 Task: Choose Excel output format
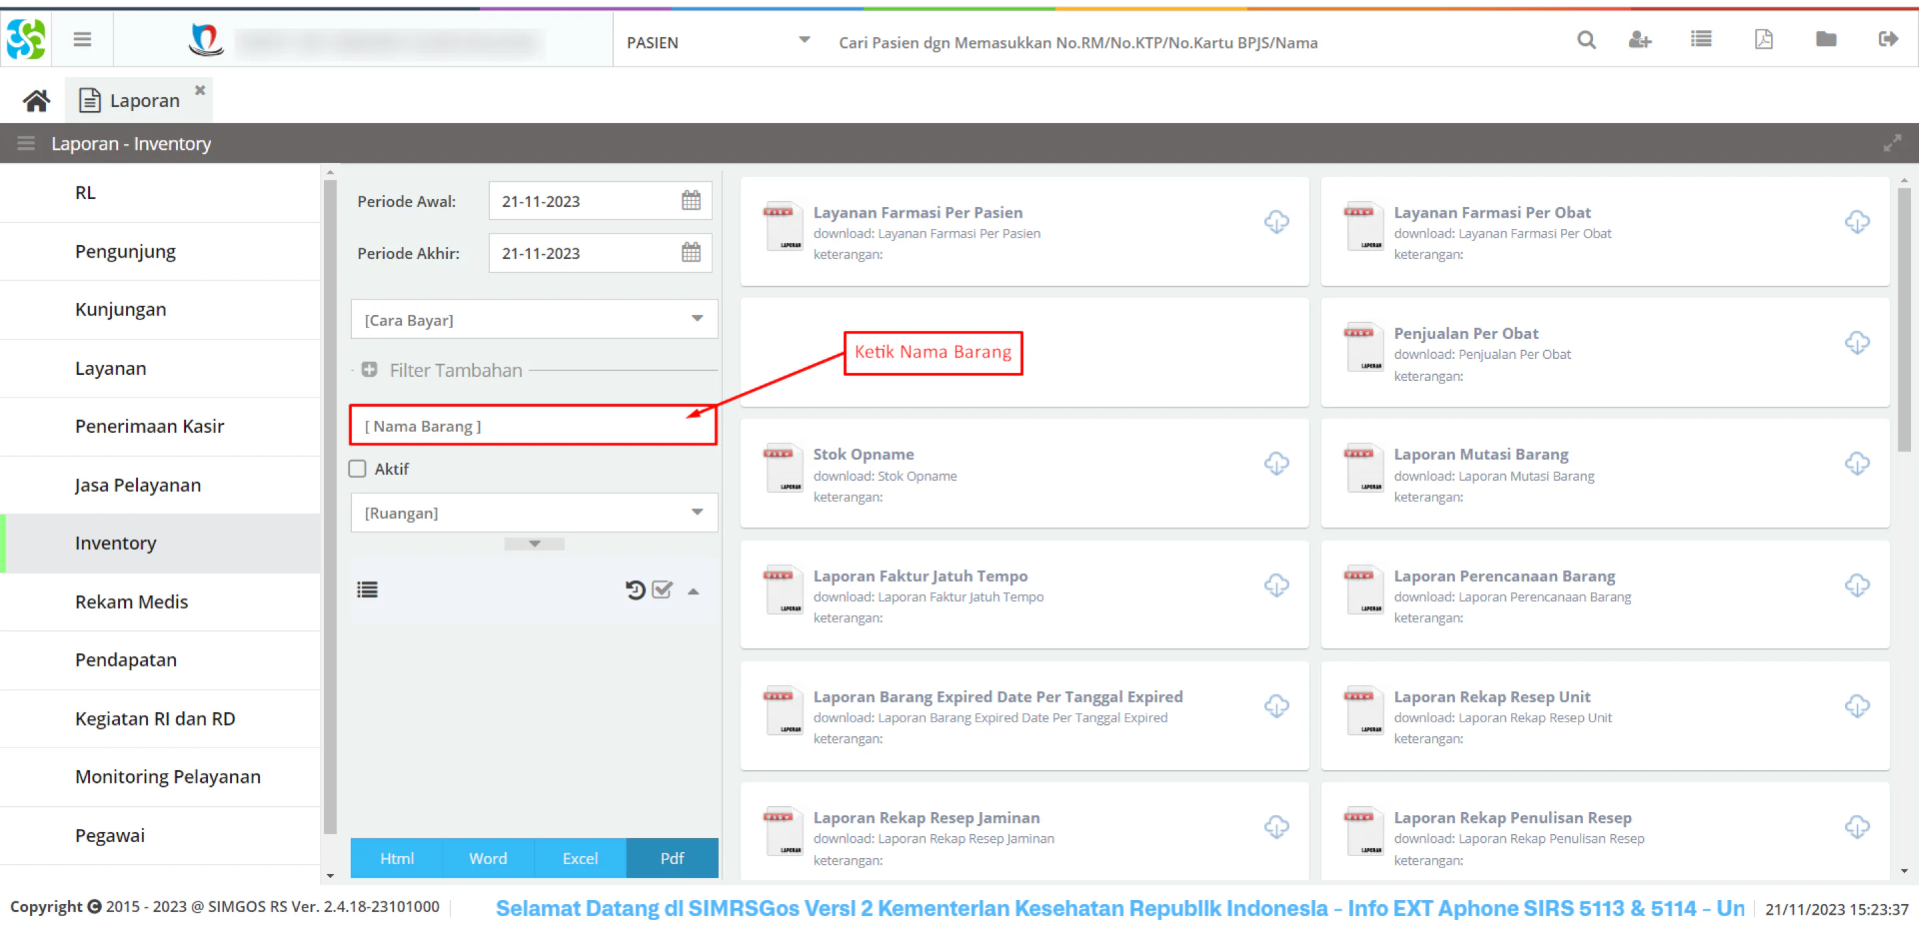pos(580,858)
